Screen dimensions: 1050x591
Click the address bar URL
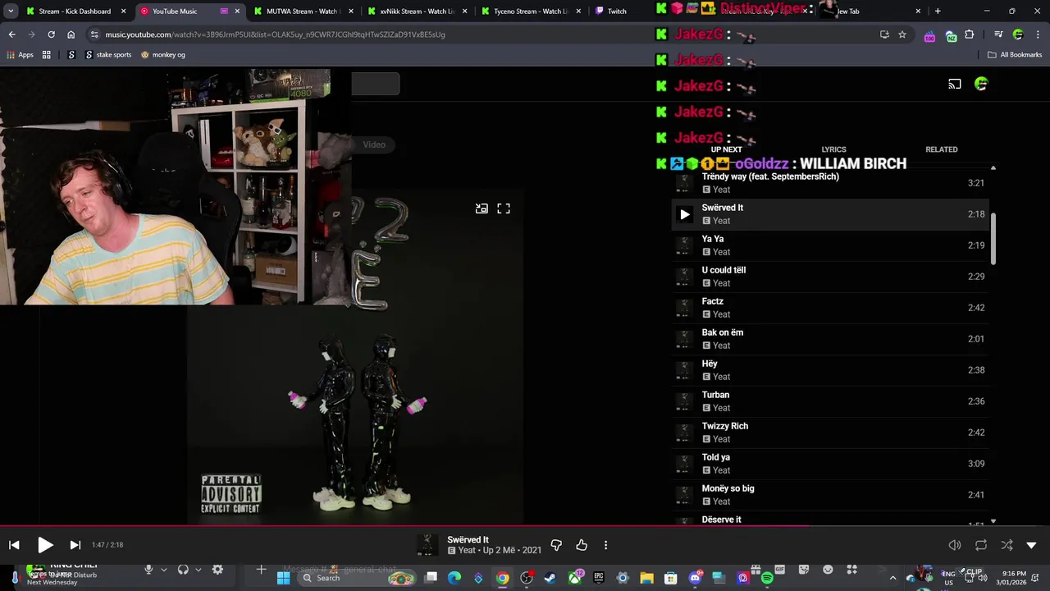(275, 34)
